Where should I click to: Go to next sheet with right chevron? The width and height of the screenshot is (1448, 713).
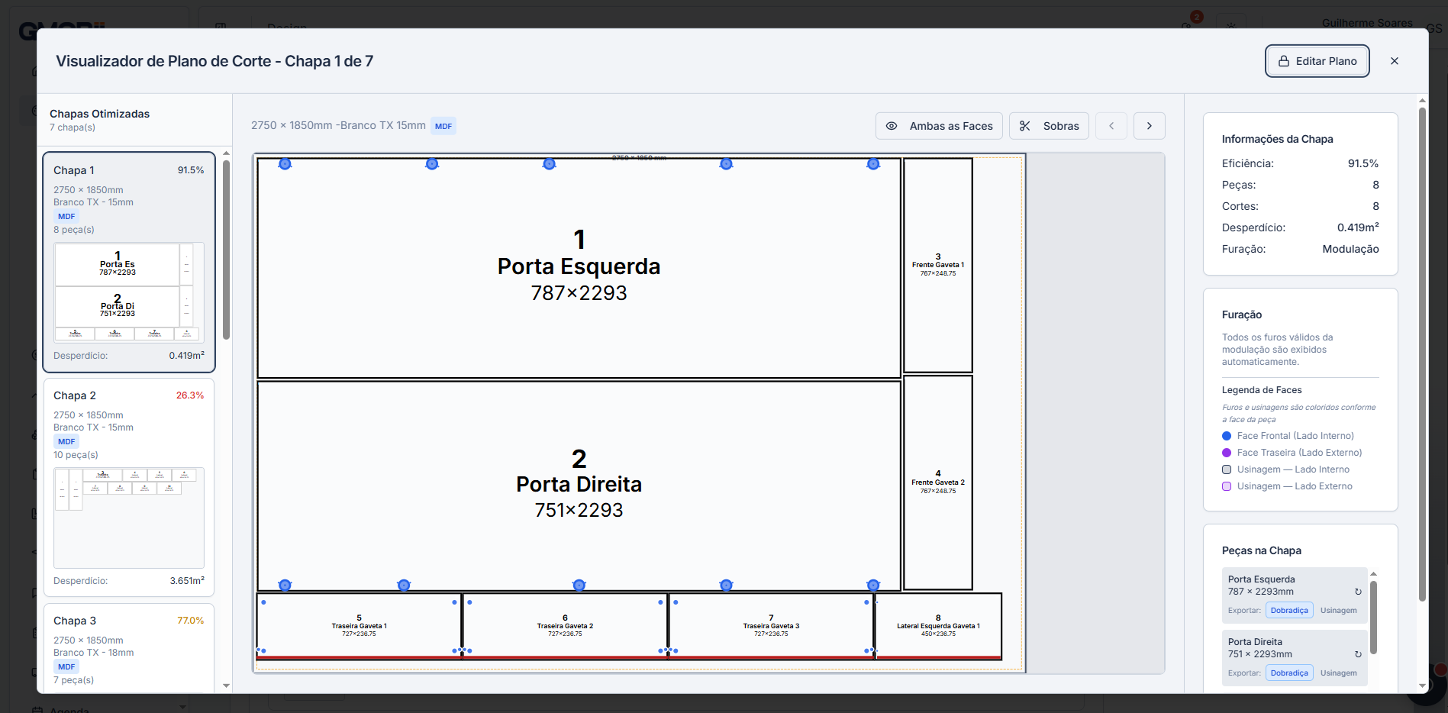tap(1150, 126)
